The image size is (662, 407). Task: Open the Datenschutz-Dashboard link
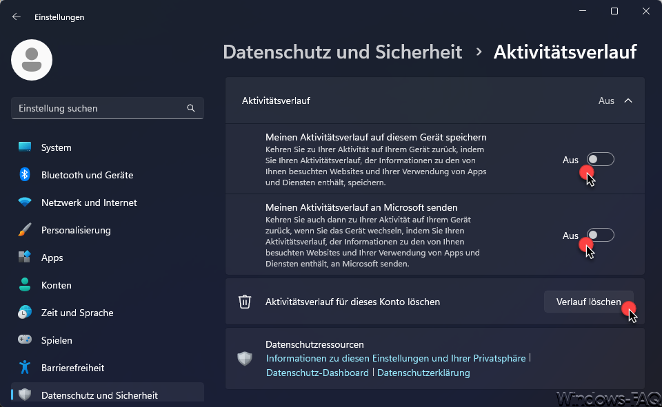[x=317, y=373]
